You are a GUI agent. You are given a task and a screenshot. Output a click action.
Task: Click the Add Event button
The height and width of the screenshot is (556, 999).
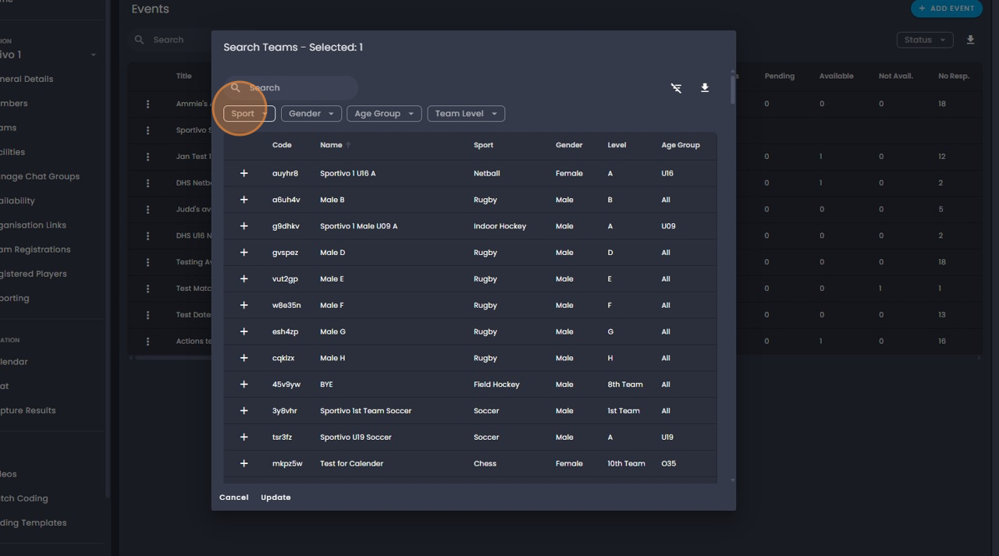click(946, 9)
